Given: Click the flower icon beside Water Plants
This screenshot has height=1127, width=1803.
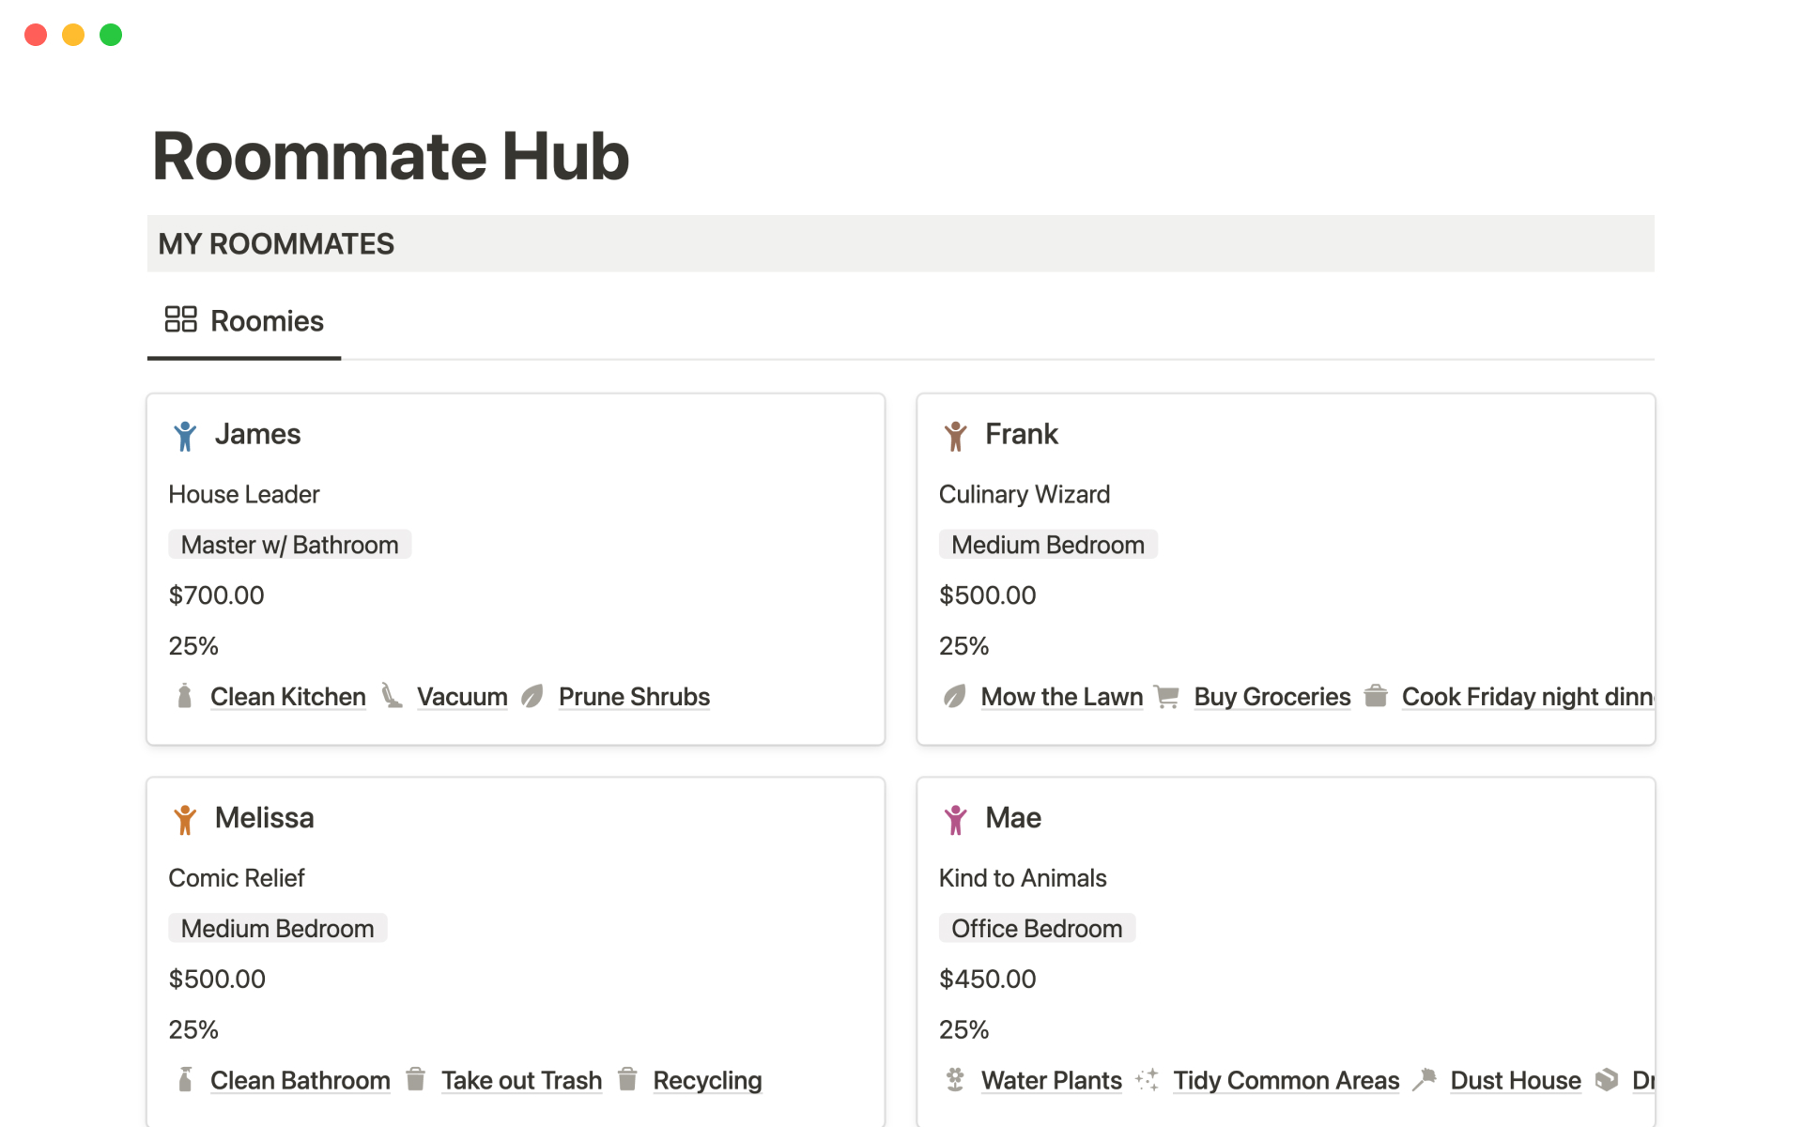Looking at the screenshot, I should pyautogui.click(x=955, y=1080).
